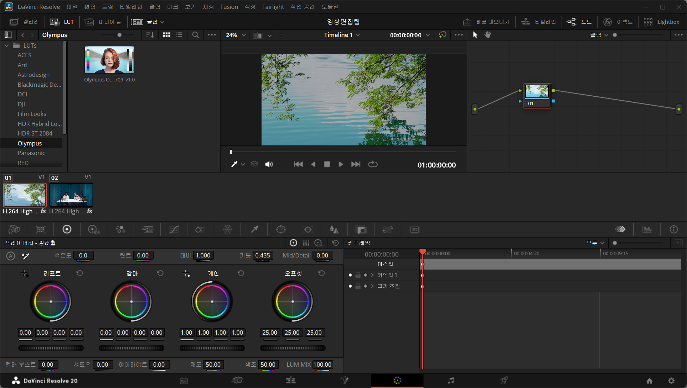Open the 색상 menu
Image resolution: width=687 pixels, height=388 pixels.
click(250, 7)
